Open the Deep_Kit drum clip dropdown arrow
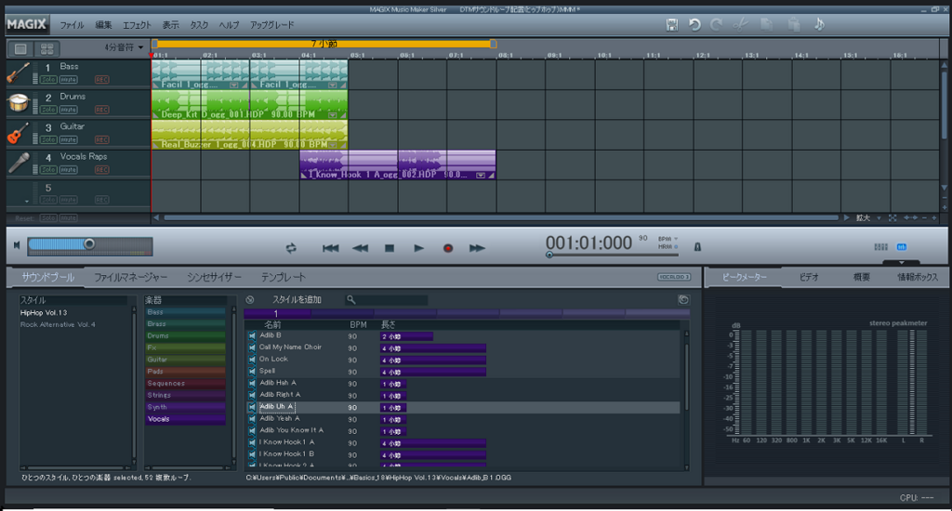 coord(333,114)
